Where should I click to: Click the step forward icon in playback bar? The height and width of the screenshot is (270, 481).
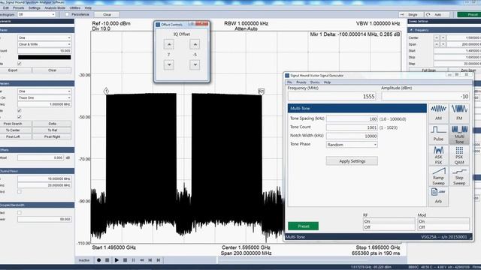coord(159,260)
